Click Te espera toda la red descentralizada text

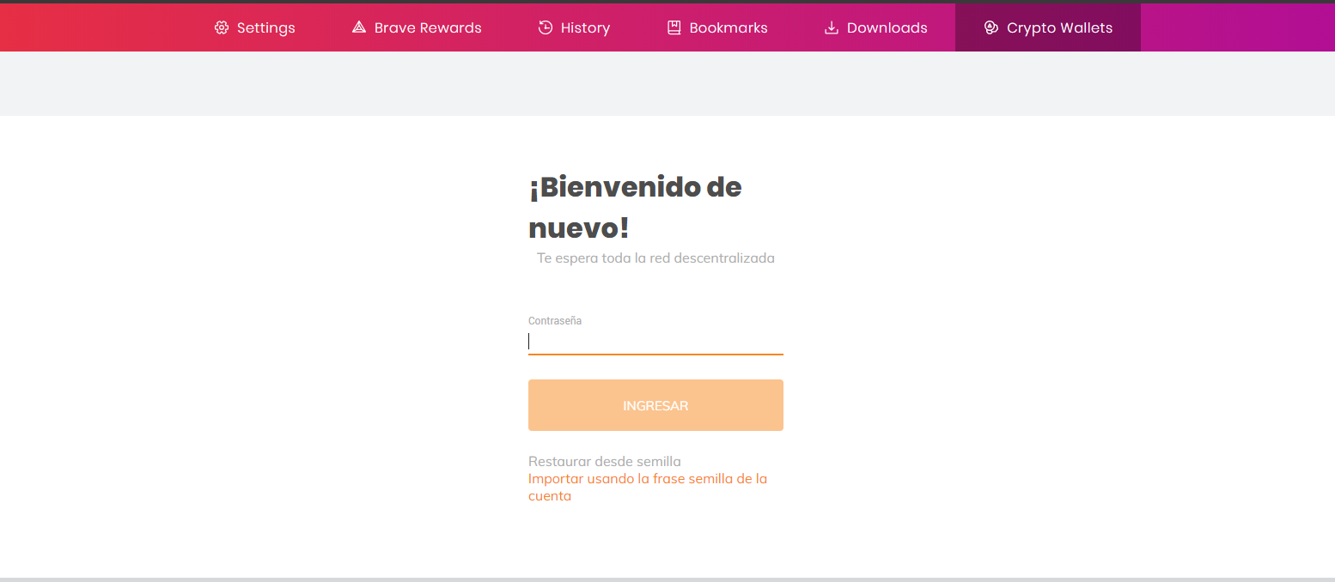click(655, 258)
